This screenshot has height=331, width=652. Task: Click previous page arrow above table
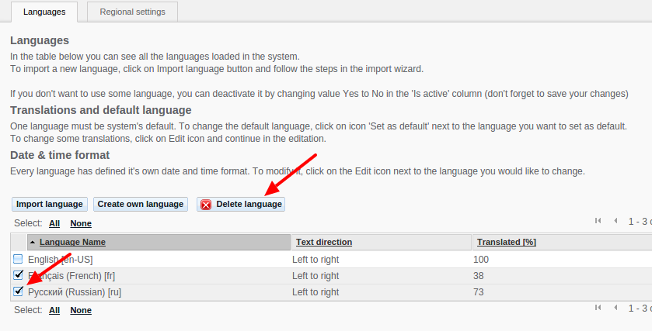[x=615, y=221]
